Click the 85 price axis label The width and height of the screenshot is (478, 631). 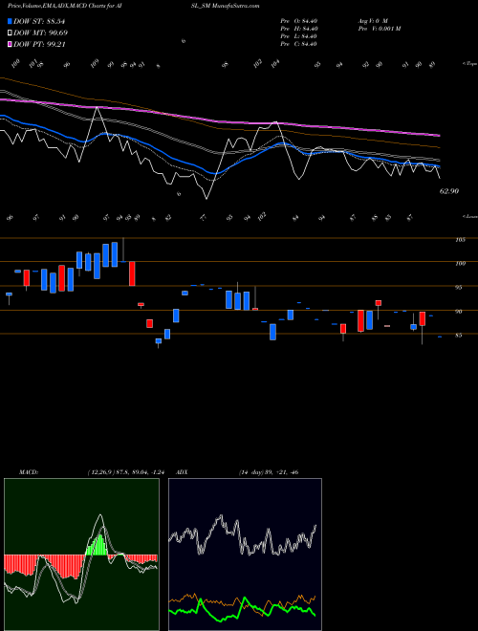click(460, 336)
